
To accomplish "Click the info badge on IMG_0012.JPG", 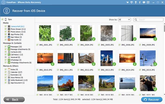I will pos(93,64).
